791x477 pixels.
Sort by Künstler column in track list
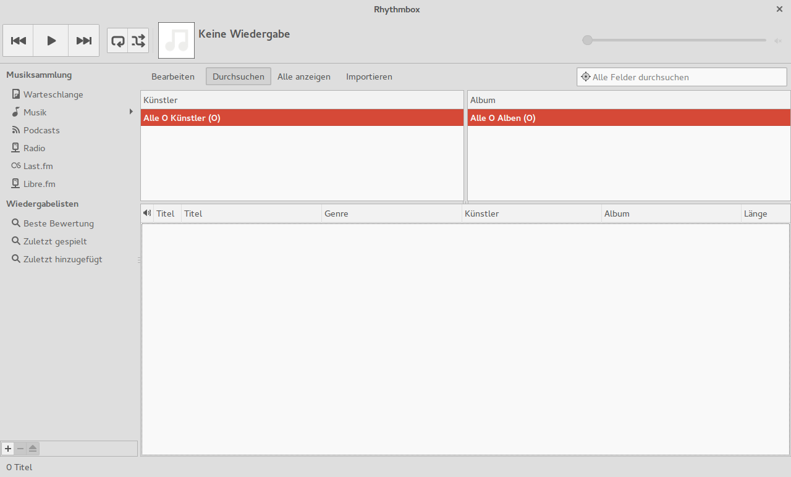[x=532, y=214]
